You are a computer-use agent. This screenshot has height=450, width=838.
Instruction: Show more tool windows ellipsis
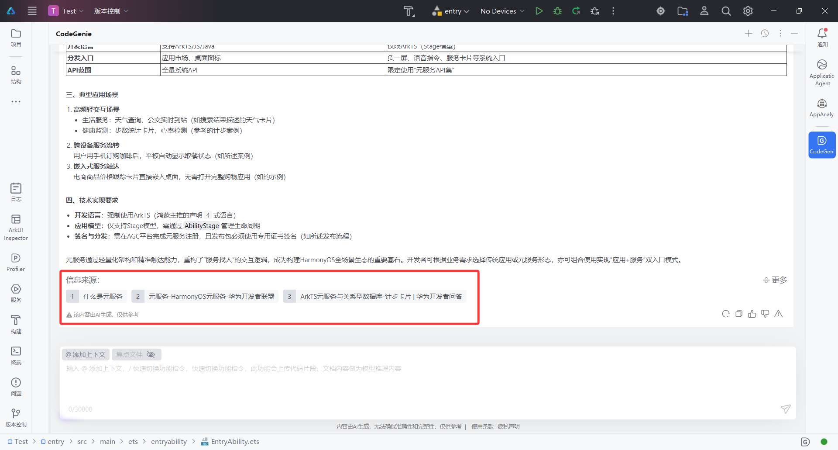(16, 102)
